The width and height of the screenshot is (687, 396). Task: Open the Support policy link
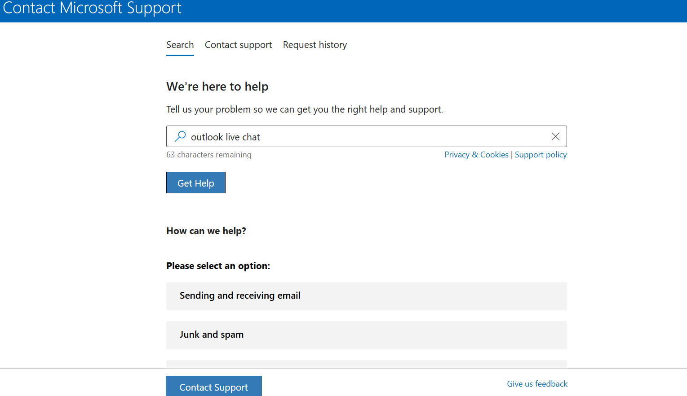click(x=541, y=155)
